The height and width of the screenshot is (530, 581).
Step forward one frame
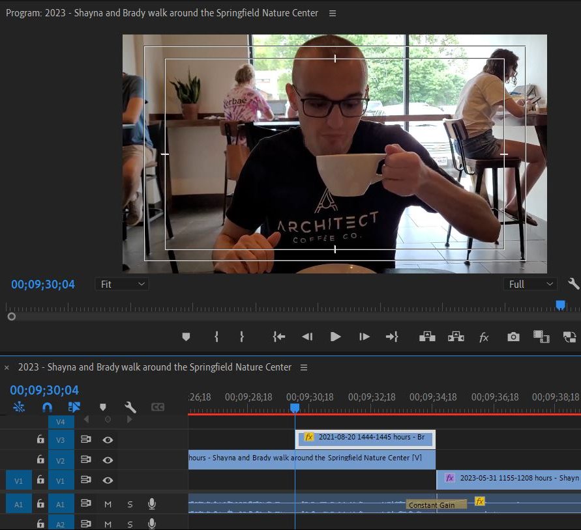(x=365, y=337)
